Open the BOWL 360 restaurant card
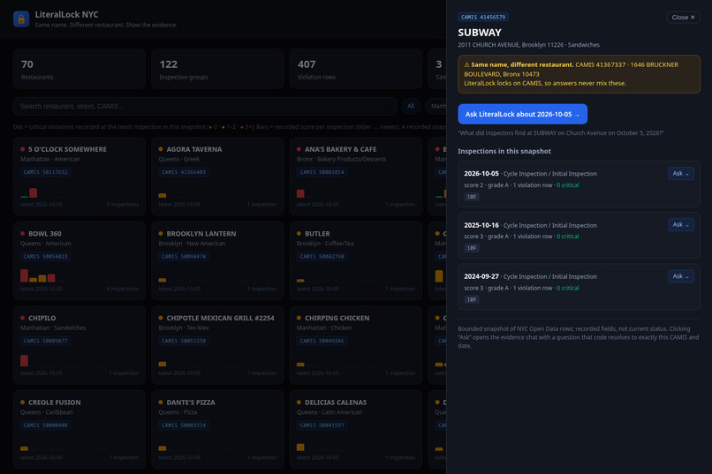 80,260
